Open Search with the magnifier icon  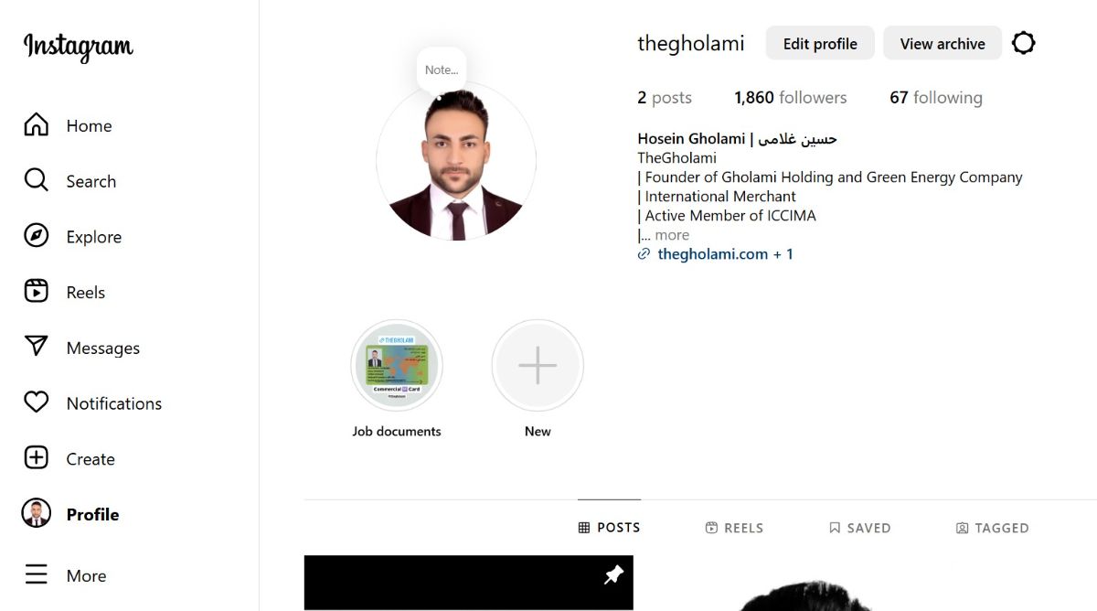click(36, 180)
